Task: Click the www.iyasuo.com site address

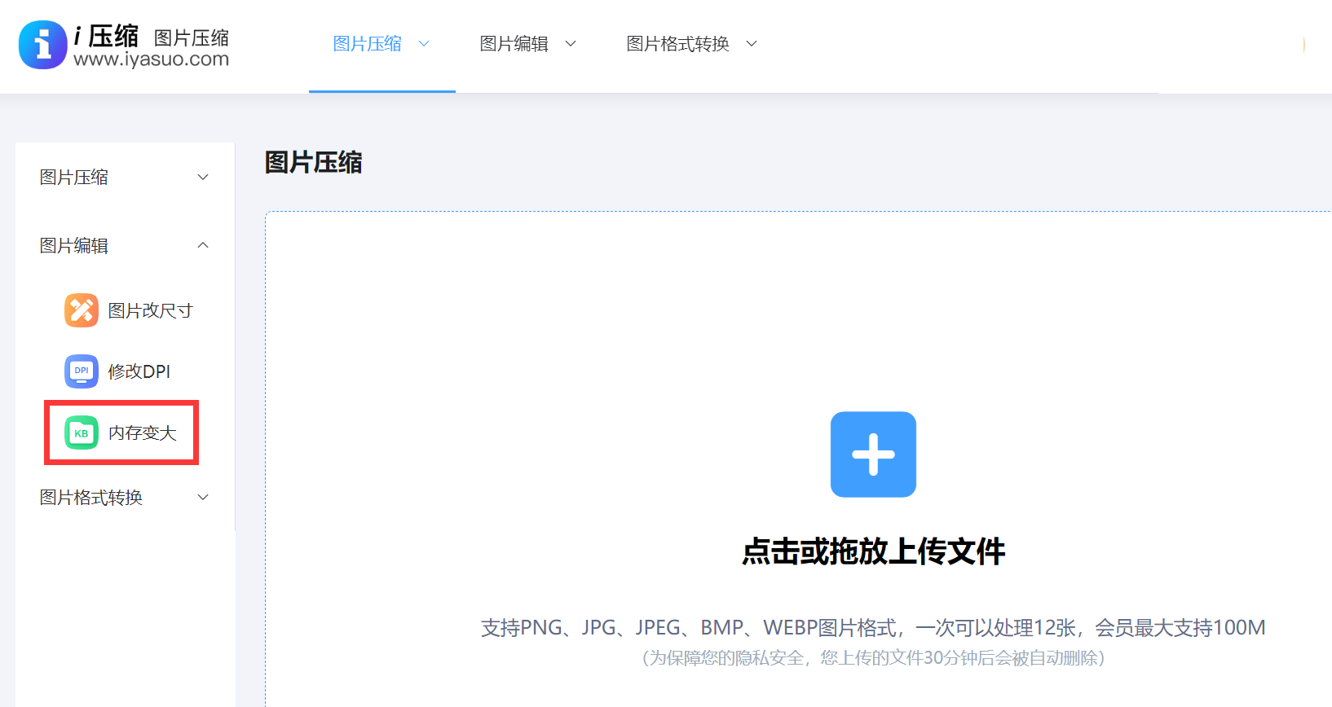Action: (x=151, y=59)
